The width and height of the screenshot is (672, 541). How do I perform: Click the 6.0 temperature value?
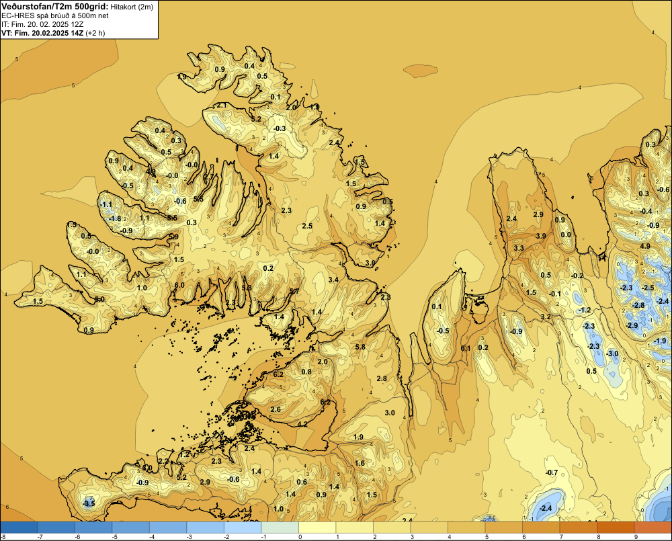[x=179, y=285]
